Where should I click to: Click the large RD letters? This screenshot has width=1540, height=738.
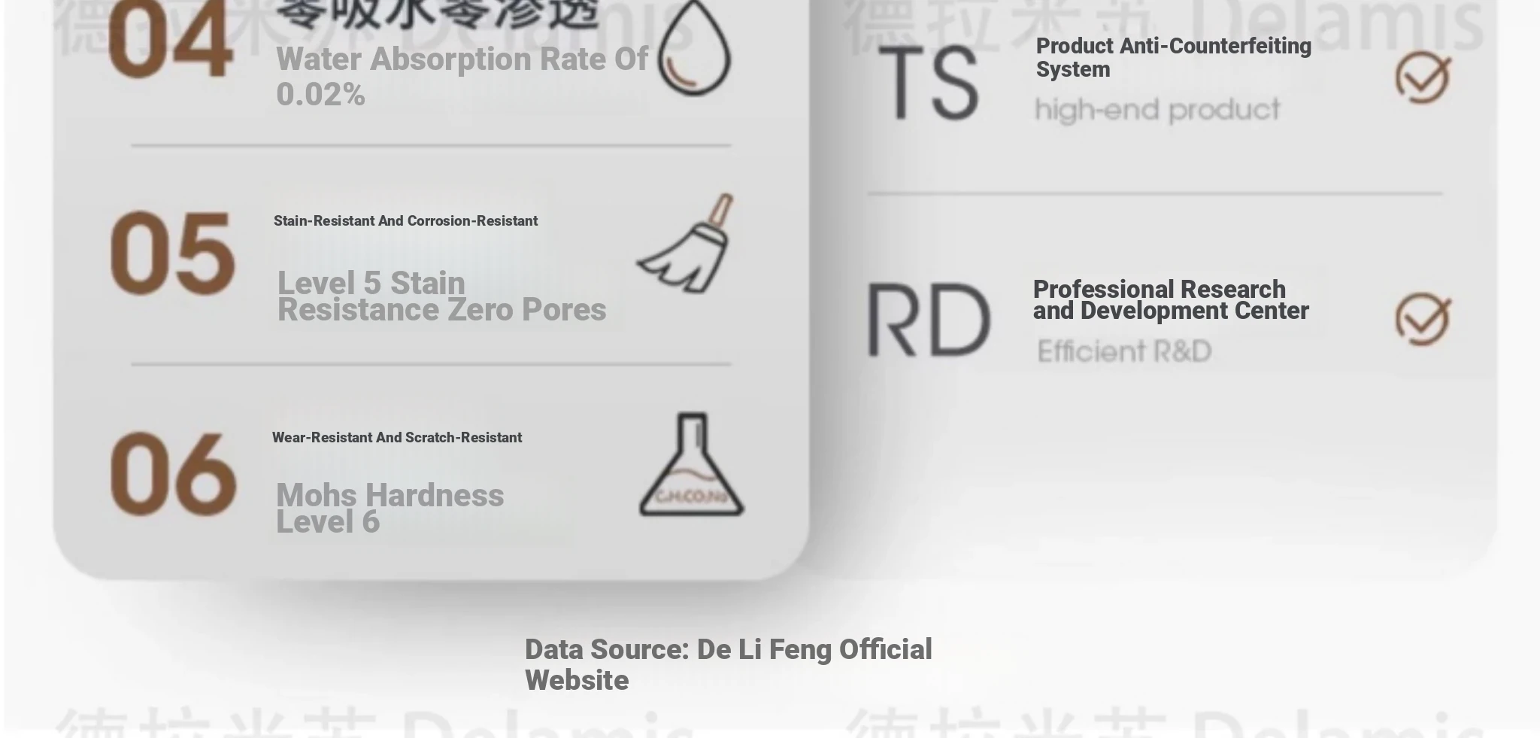click(x=929, y=320)
